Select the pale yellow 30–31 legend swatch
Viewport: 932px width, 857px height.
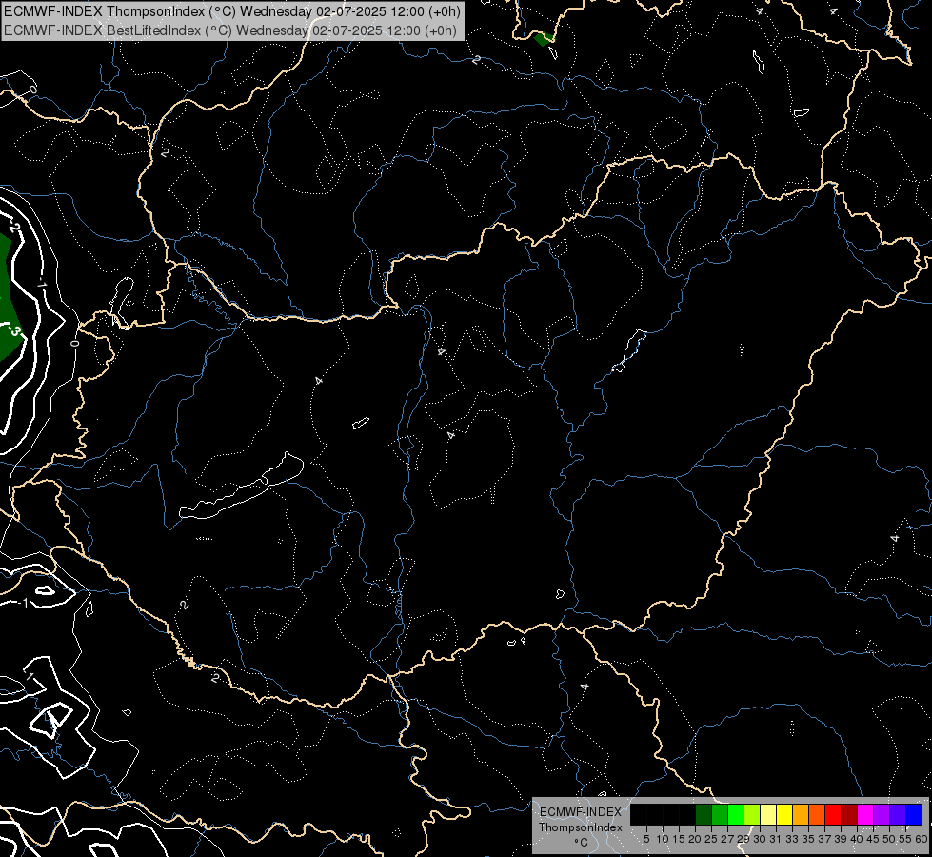pos(768,815)
